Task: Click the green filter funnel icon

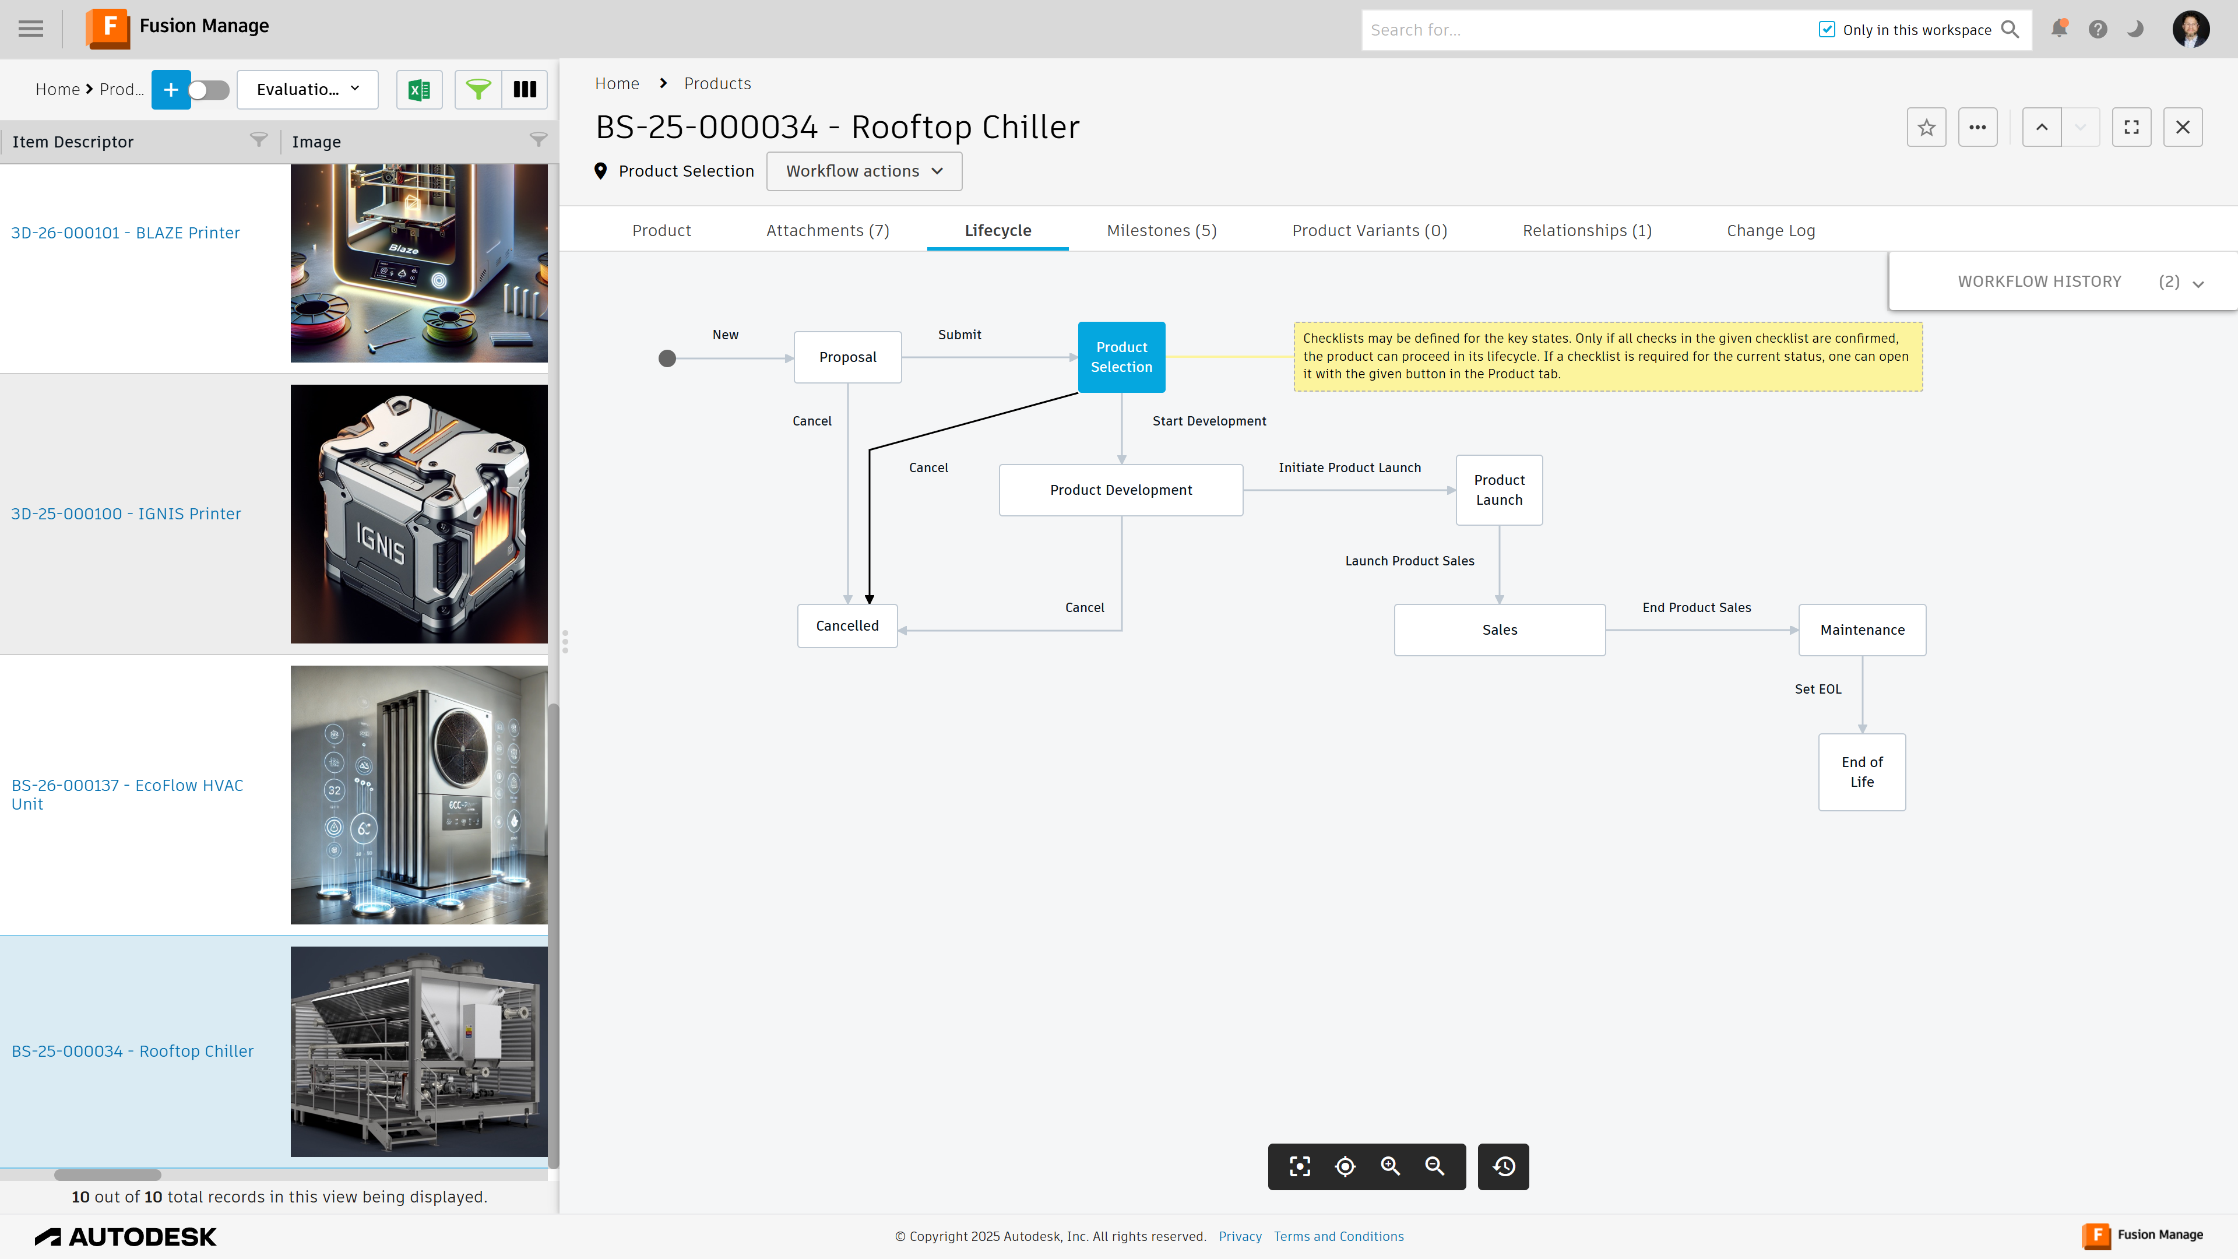Action: click(x=478, y=90)
